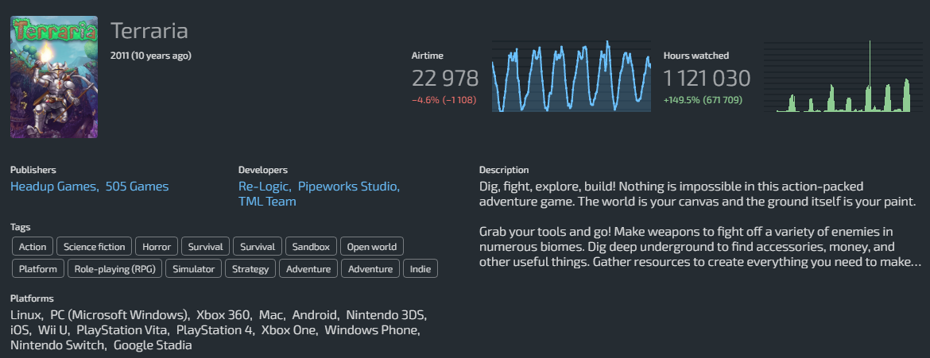Click the Airtime stat label
This screenshot has width=930, height=358.
point(428,56)
